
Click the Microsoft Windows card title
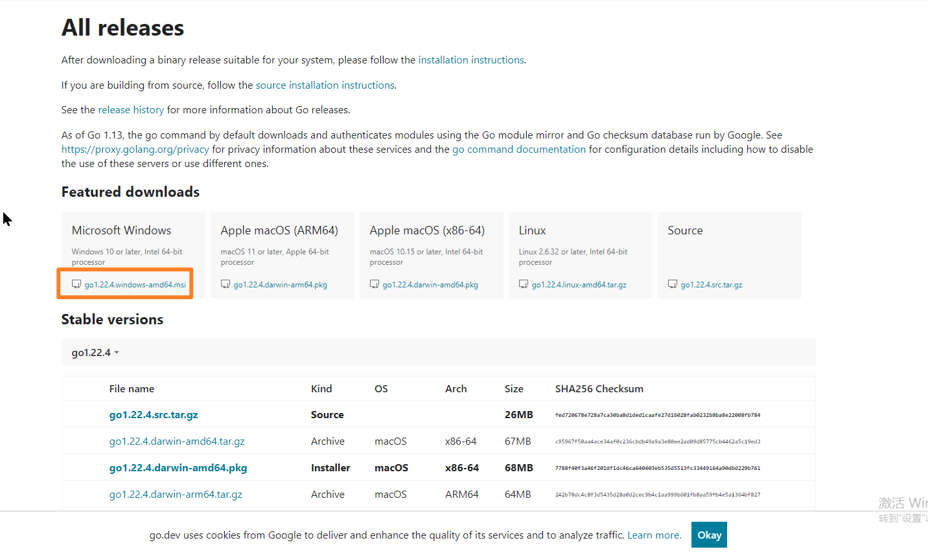point(122,230)
